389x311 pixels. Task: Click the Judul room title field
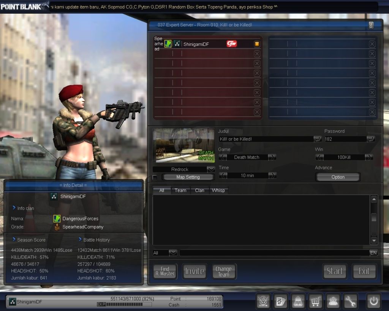pos(266,139)
